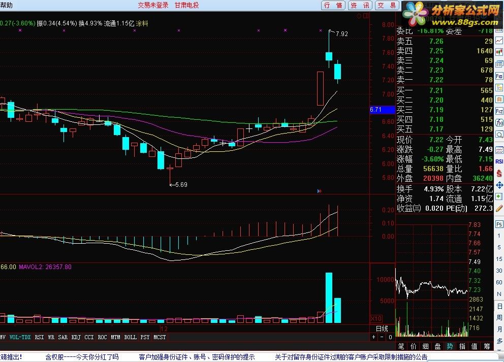Switch to 60-minute period in sidebar
504x362 pixels.
499,282
